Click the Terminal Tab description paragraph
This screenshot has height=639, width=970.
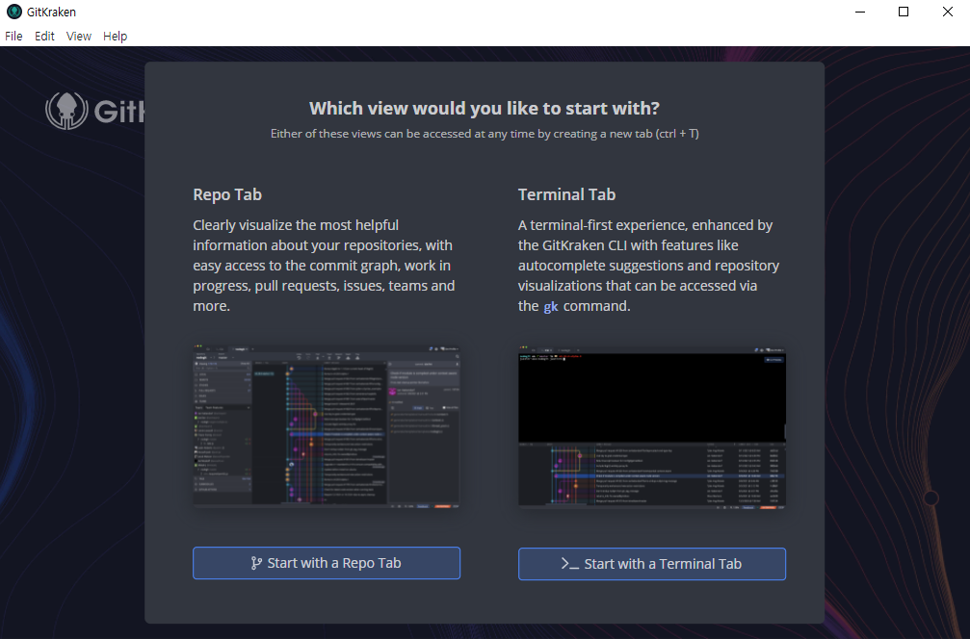click(648, 265)
